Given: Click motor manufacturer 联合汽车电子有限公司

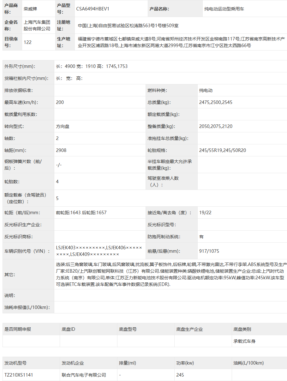Looking at the screenshot, I should pos(84,375).
